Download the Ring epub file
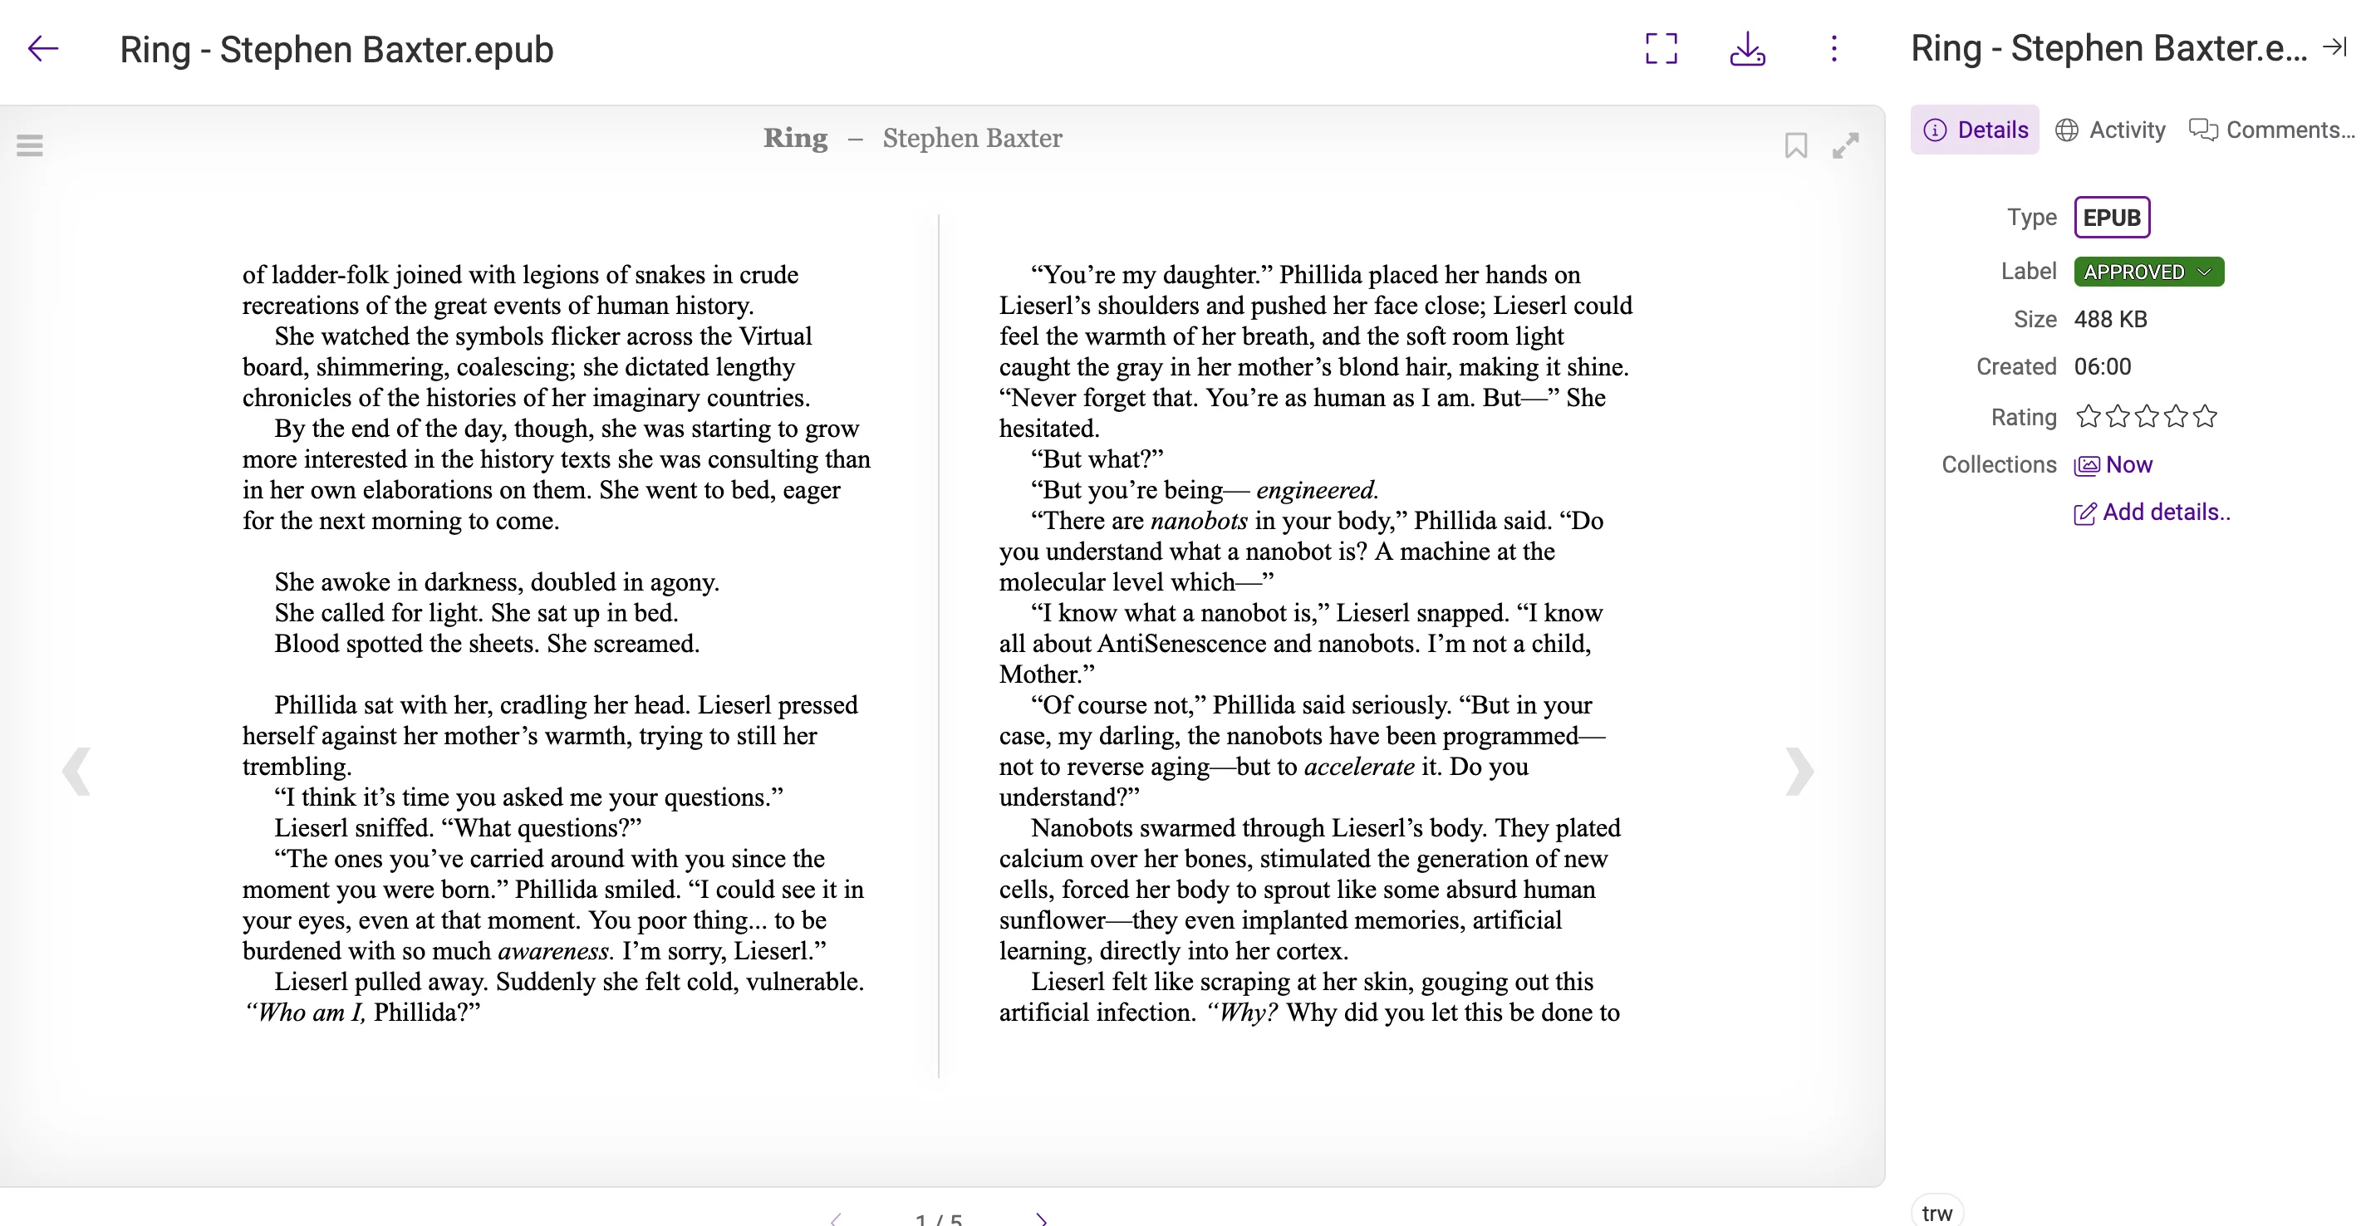 pyautogui.click(x=1747, y=49)
